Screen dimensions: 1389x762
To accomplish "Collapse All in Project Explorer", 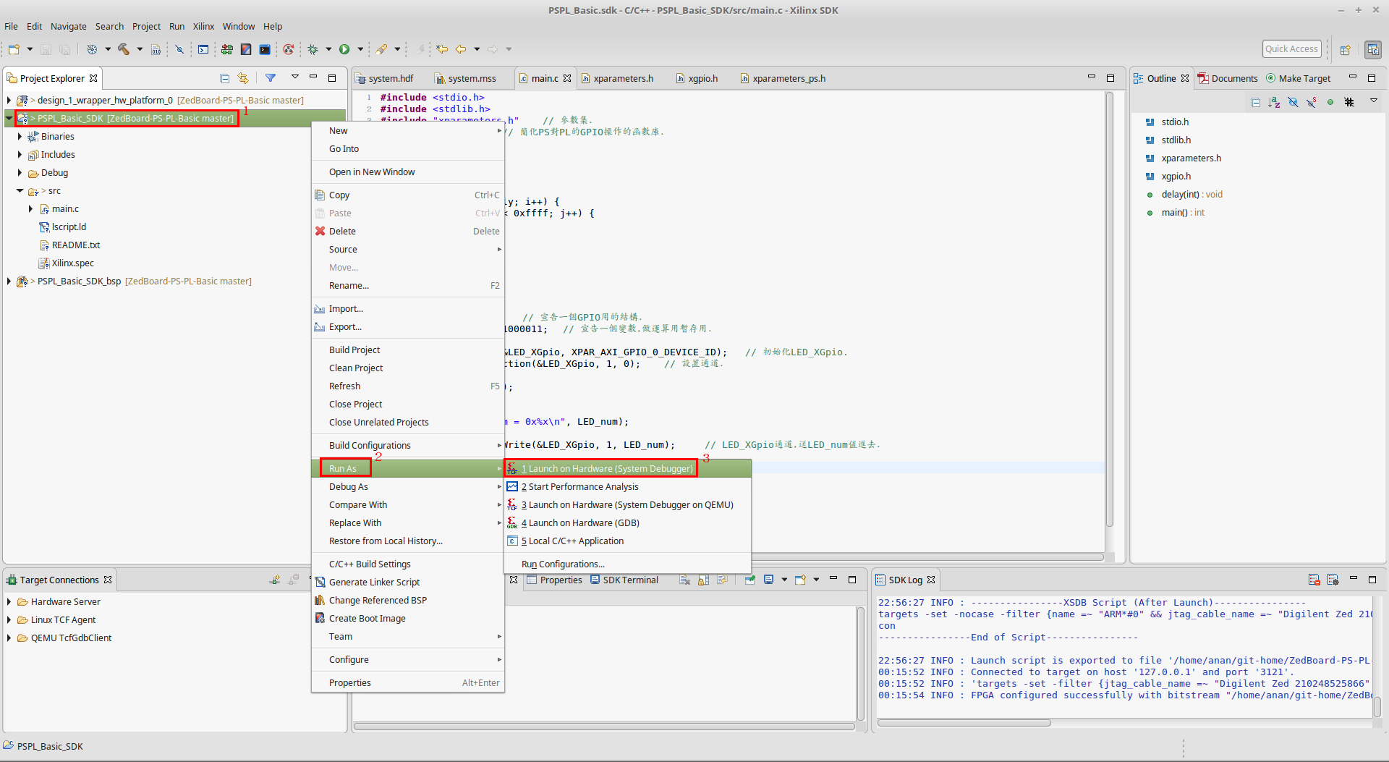I will 225,78.
